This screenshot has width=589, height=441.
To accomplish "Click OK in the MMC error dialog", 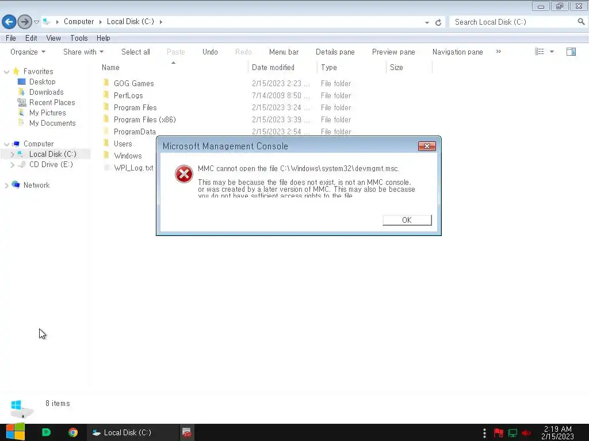I will tap(407, 220).
